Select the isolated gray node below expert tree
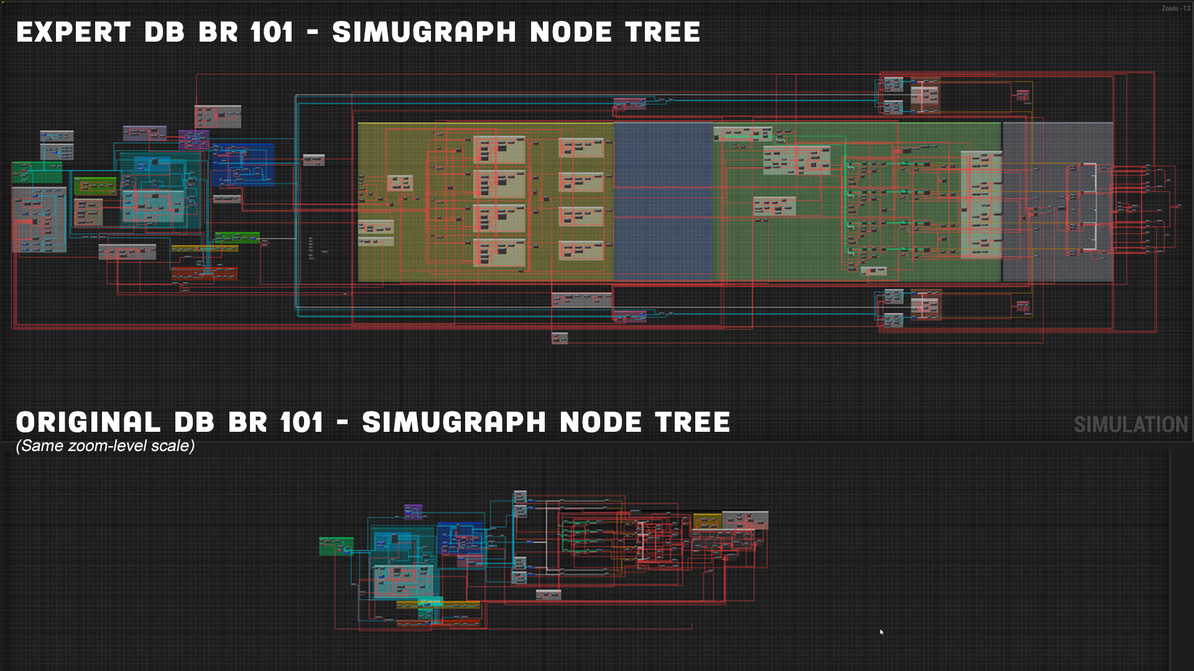1194x671 pixels. pos(560,338)
